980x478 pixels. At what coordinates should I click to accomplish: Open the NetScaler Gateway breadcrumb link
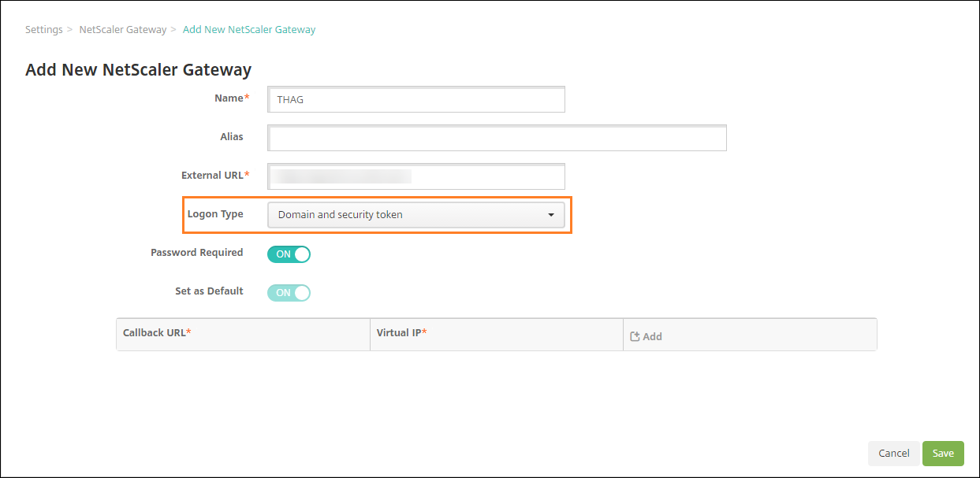(123, 30)
